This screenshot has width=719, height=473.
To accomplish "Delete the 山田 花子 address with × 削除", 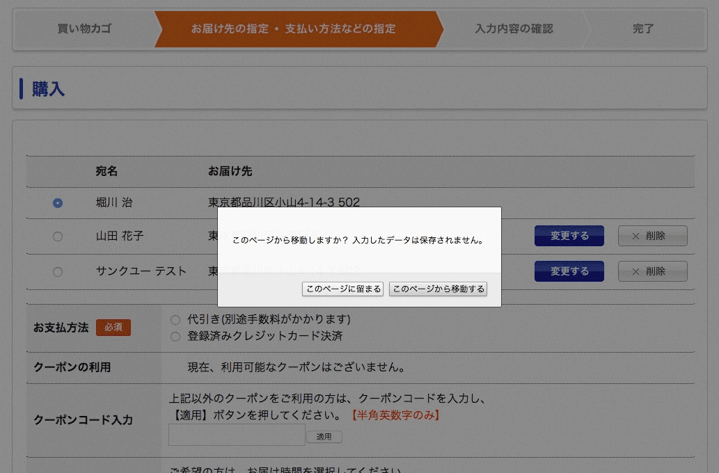I will coord(652,236).
